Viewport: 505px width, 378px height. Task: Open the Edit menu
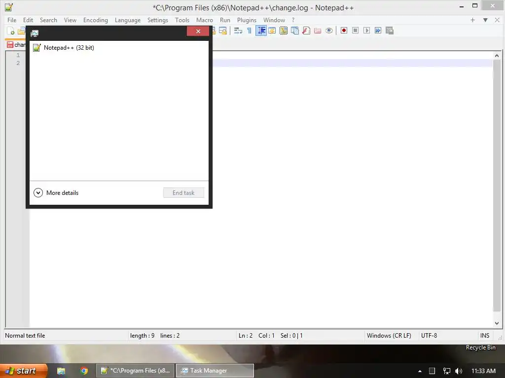28,20
